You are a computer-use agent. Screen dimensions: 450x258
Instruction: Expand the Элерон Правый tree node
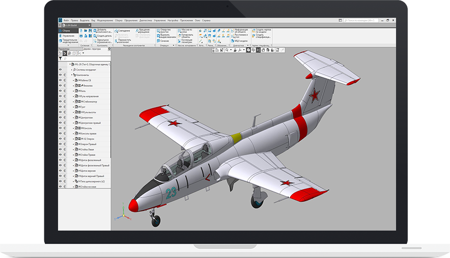(x=73, y=144)
